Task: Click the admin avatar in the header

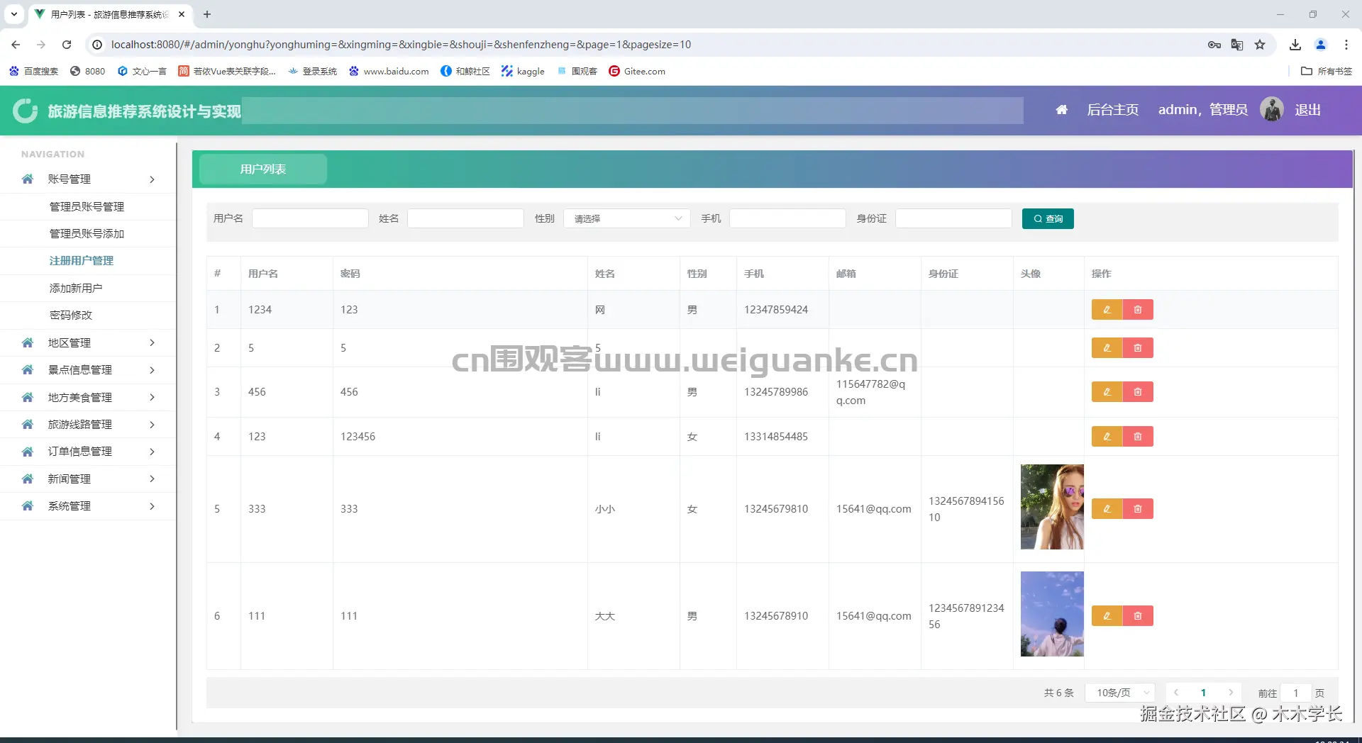Action: pyautogui.click(x=1272, y=109)
